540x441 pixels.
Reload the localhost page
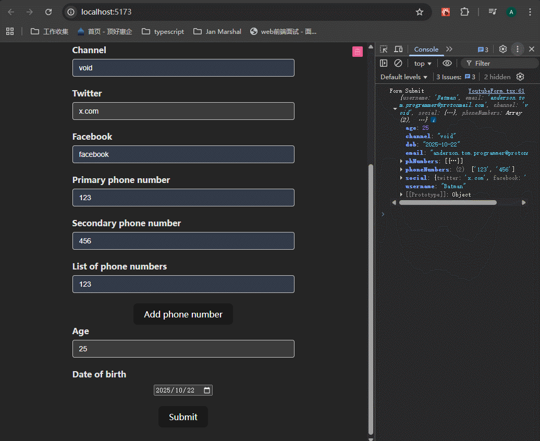click(48, 12)
